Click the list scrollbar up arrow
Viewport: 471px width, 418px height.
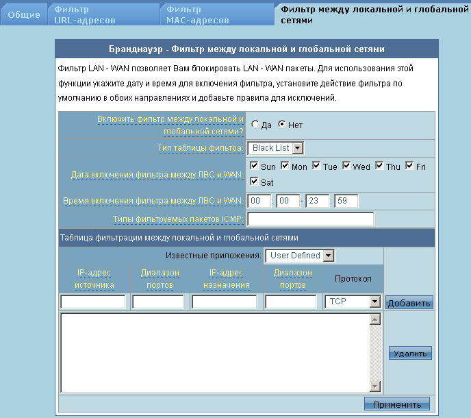click(375, 319)
